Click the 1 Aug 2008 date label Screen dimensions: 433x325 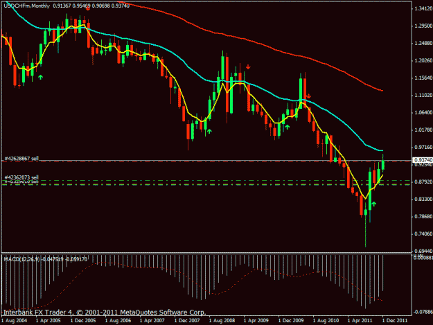pos(222,321)
